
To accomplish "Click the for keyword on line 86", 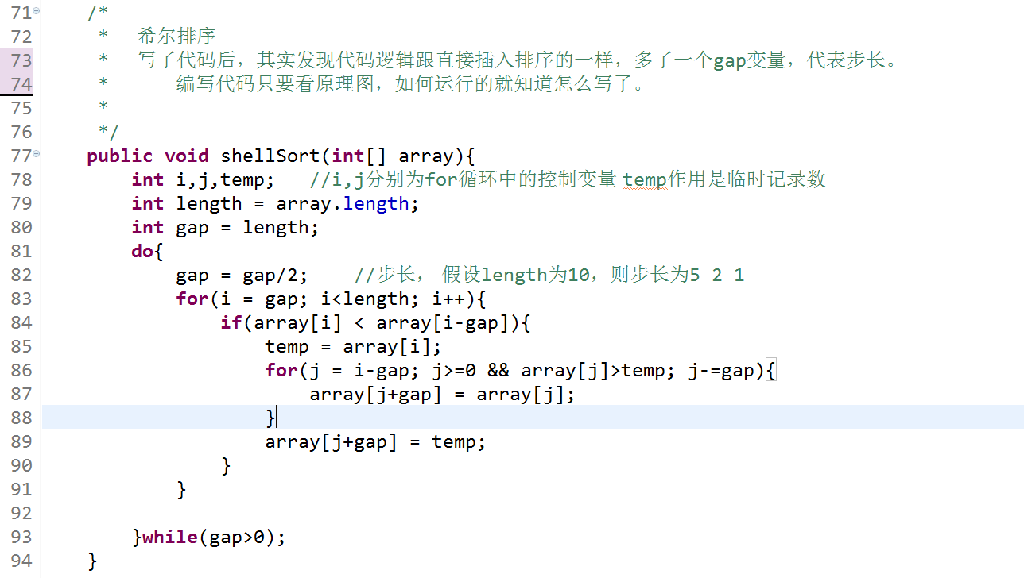I will point(281,370).
